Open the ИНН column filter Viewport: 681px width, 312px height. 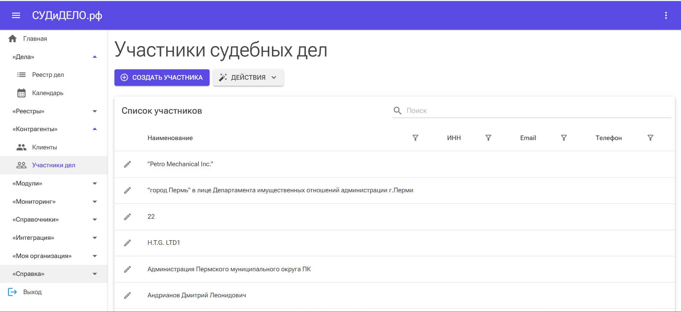point(488,138)
